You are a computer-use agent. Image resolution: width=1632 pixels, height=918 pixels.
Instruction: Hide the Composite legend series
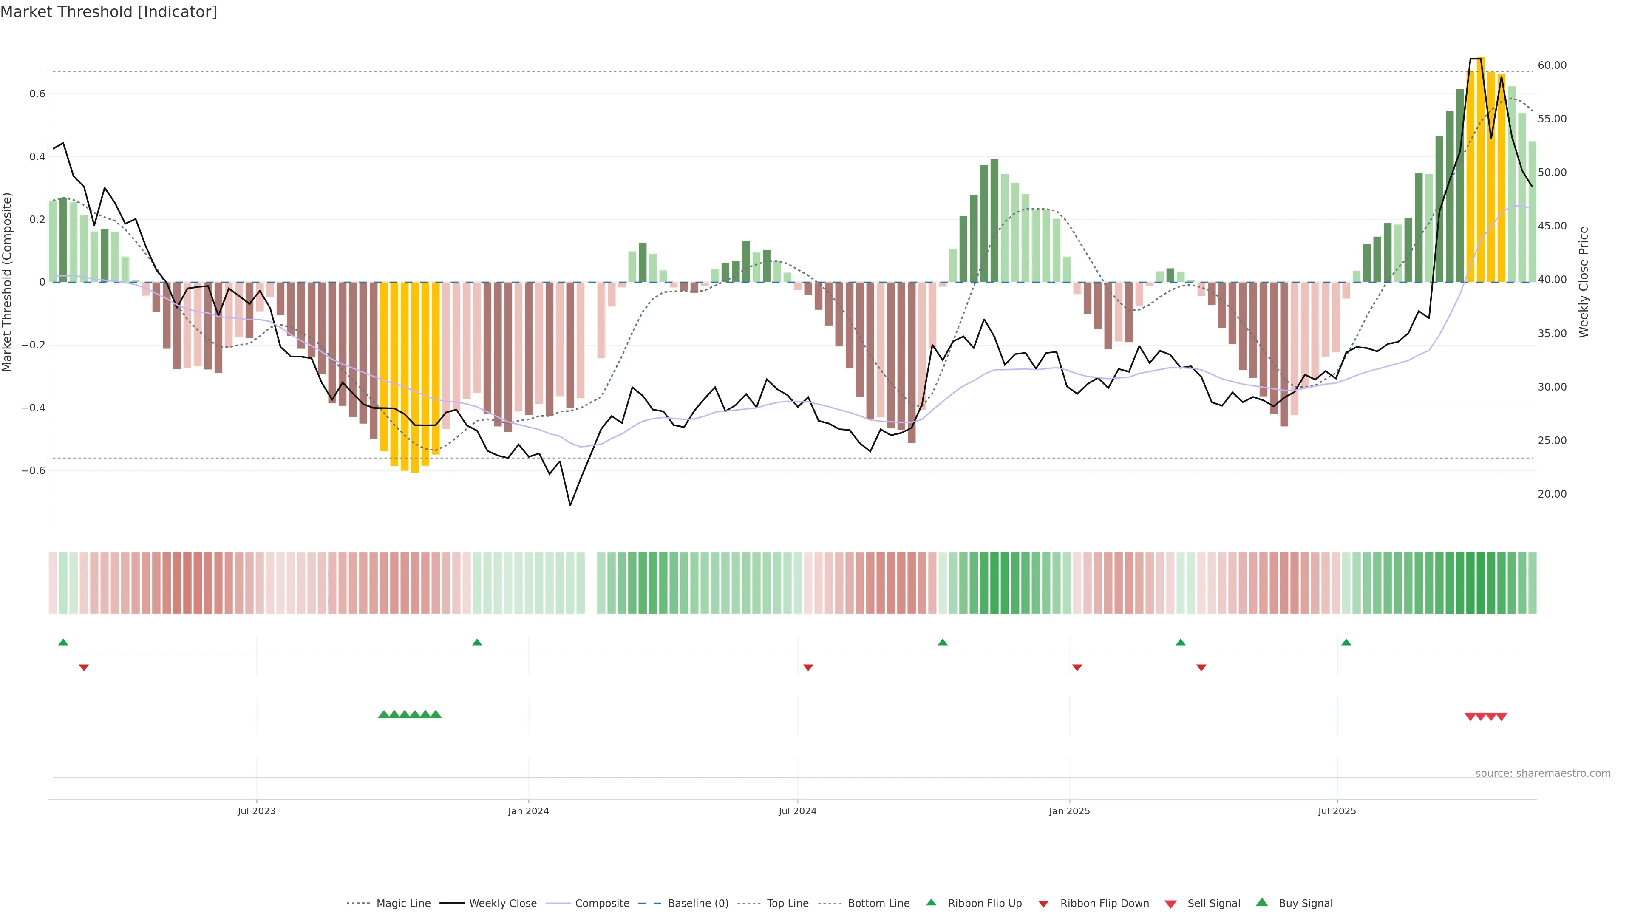[x=602, y=904]
